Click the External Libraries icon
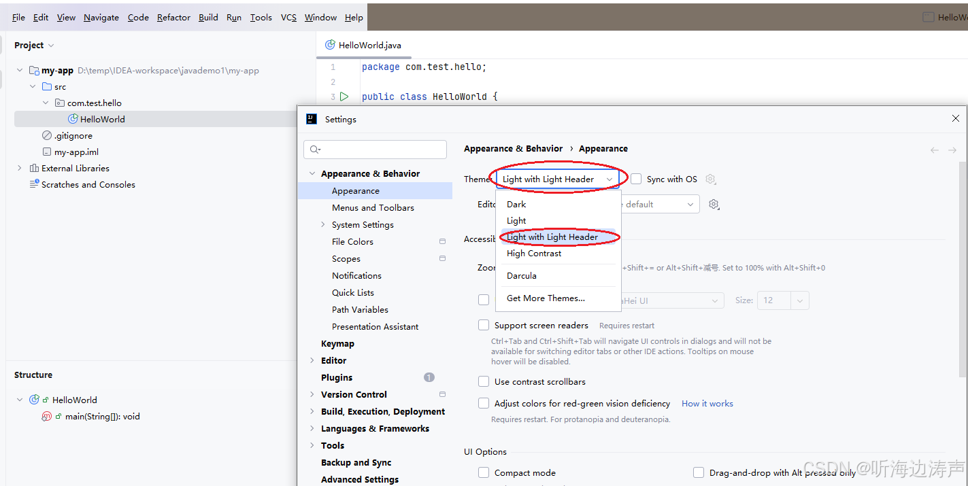This screenshot has width=968, height=486. pyautogui.click(x=34, y=168)
